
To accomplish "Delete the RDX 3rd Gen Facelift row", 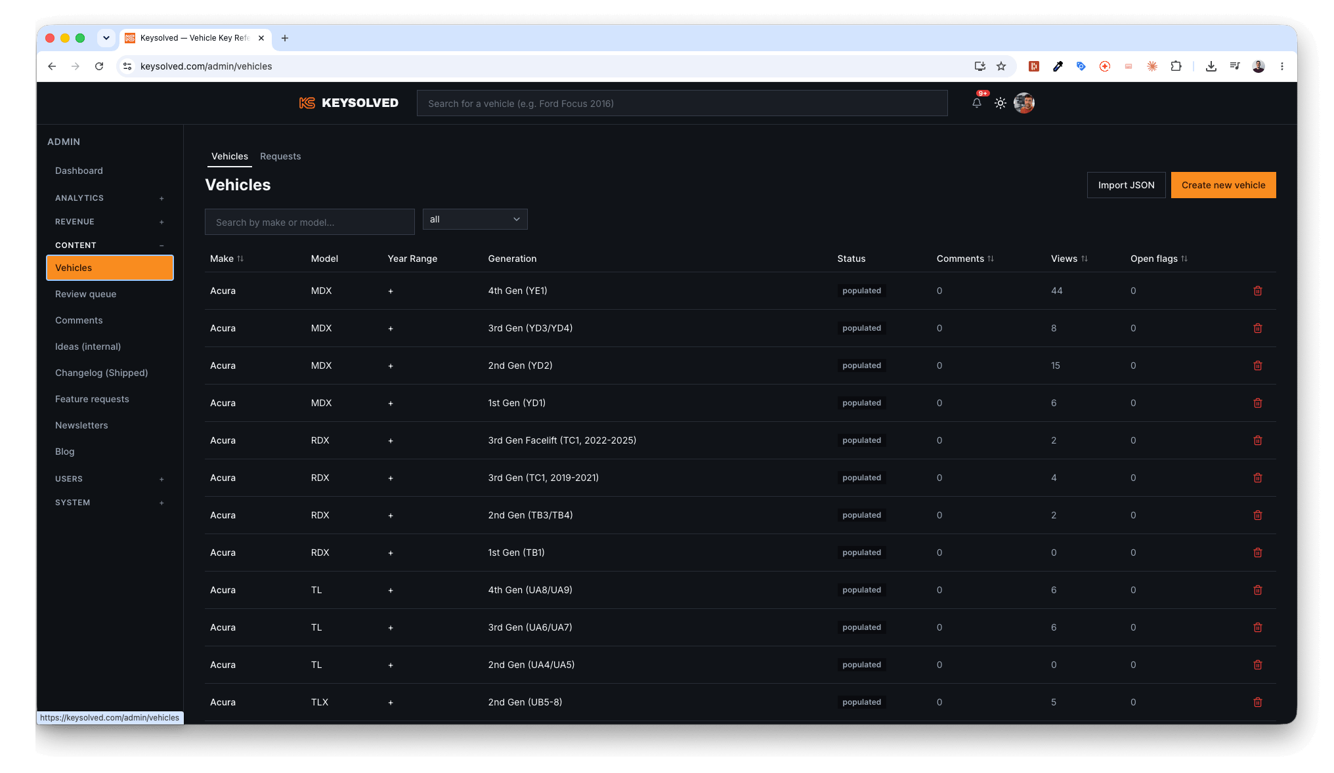I will coord(1258,440).
